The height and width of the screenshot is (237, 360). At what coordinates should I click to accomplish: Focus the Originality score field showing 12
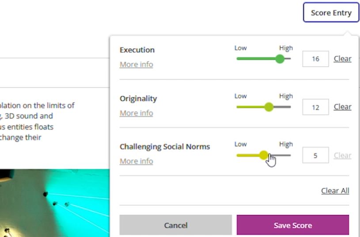tap(315, 107)
